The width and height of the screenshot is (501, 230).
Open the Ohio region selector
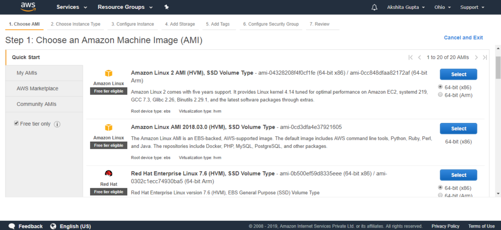(442, 7)
